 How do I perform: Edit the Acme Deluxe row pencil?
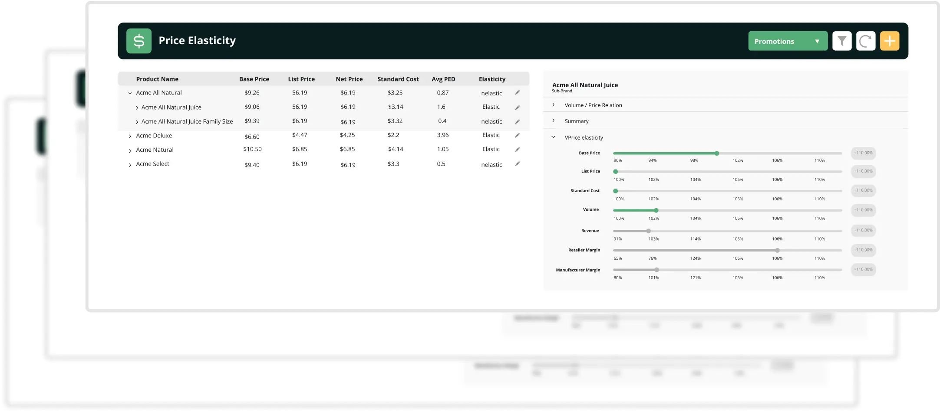tap(518, 135)
